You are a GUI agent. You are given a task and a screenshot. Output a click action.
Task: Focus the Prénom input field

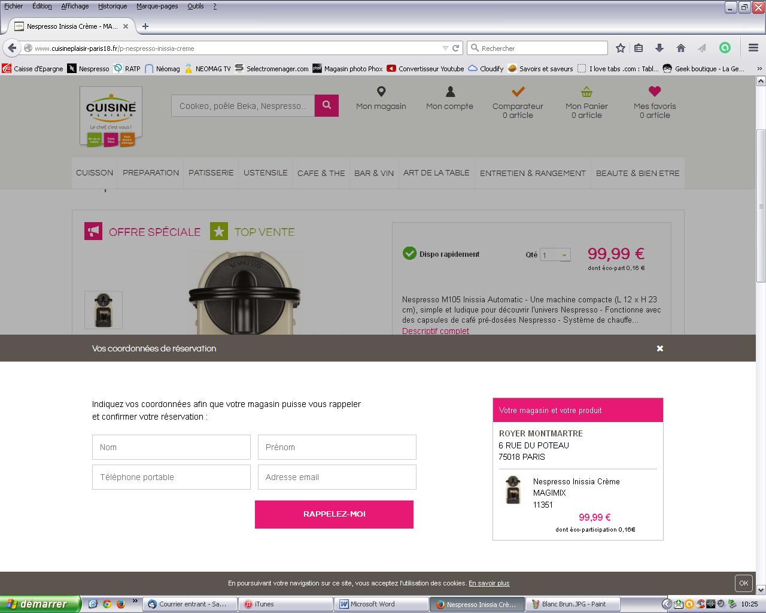coord(337,447)
